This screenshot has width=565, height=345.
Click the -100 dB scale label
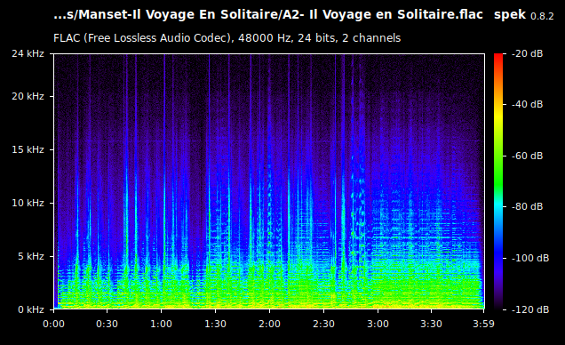[x=530, y=258]
